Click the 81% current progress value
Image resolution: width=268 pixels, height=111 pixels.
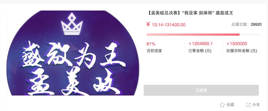[x=151, y=44]
